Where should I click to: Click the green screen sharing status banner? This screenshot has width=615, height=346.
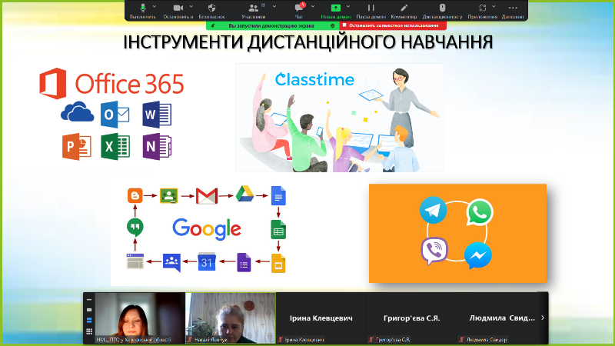coord(273,25)
